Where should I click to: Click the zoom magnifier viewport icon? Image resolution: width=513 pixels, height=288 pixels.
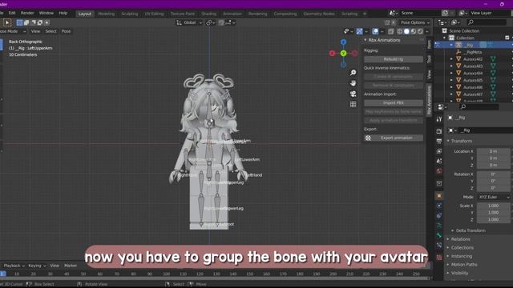tap(353, 73)
